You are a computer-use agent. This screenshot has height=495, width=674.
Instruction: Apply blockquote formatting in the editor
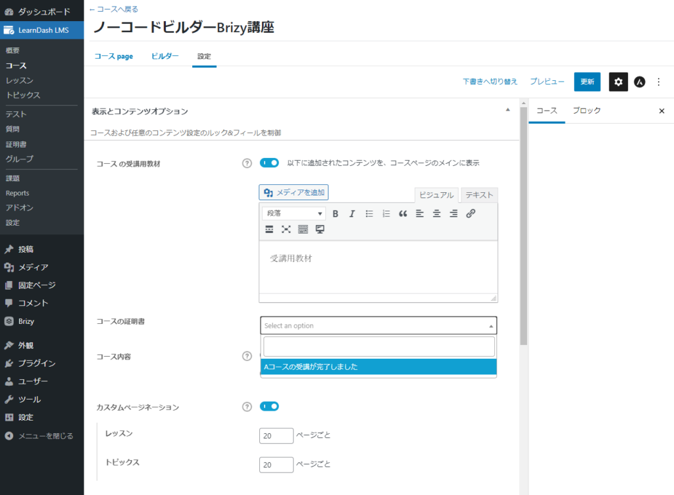(403, 213)
